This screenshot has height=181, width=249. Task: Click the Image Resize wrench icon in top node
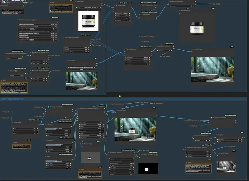tap(116, 5)
